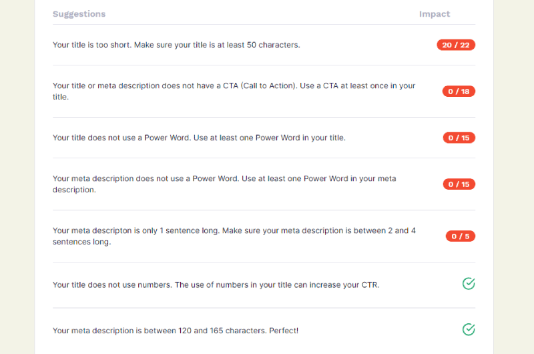Select the 'title is too short' suggestion

tap(176, 45)
